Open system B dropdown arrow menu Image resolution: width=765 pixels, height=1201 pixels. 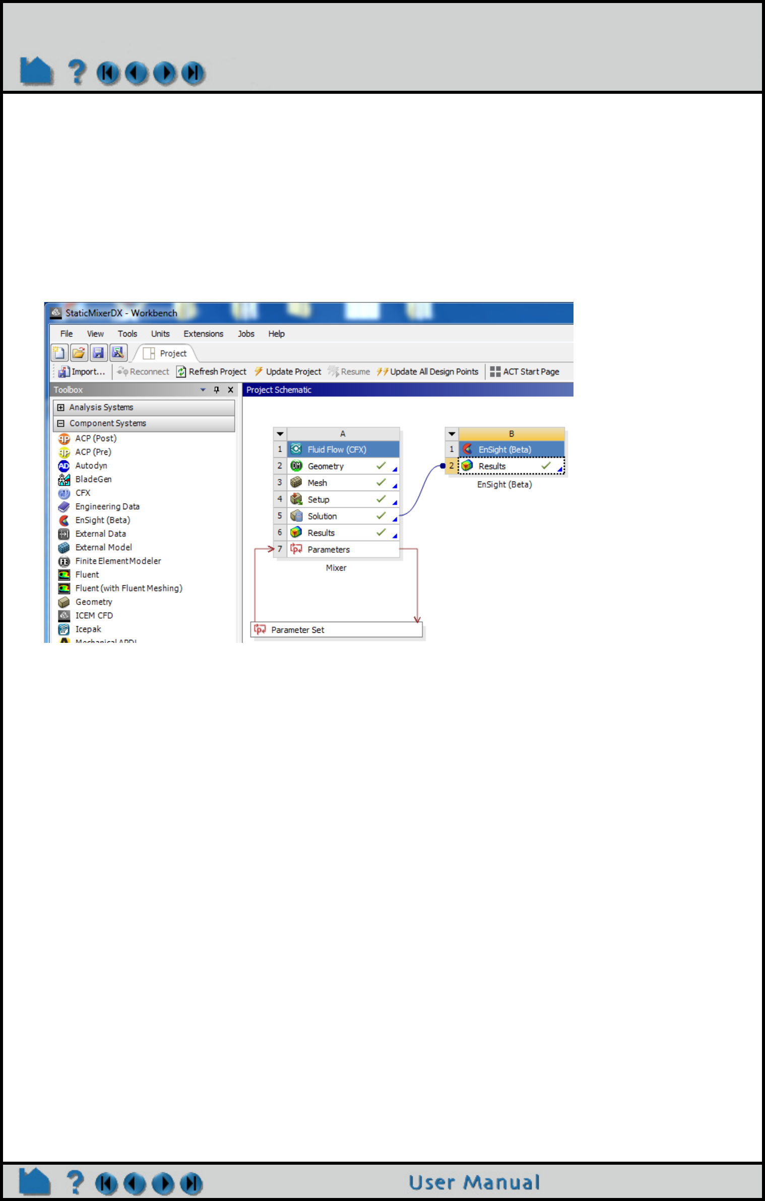pyautogui.click(x=452, y=434)
